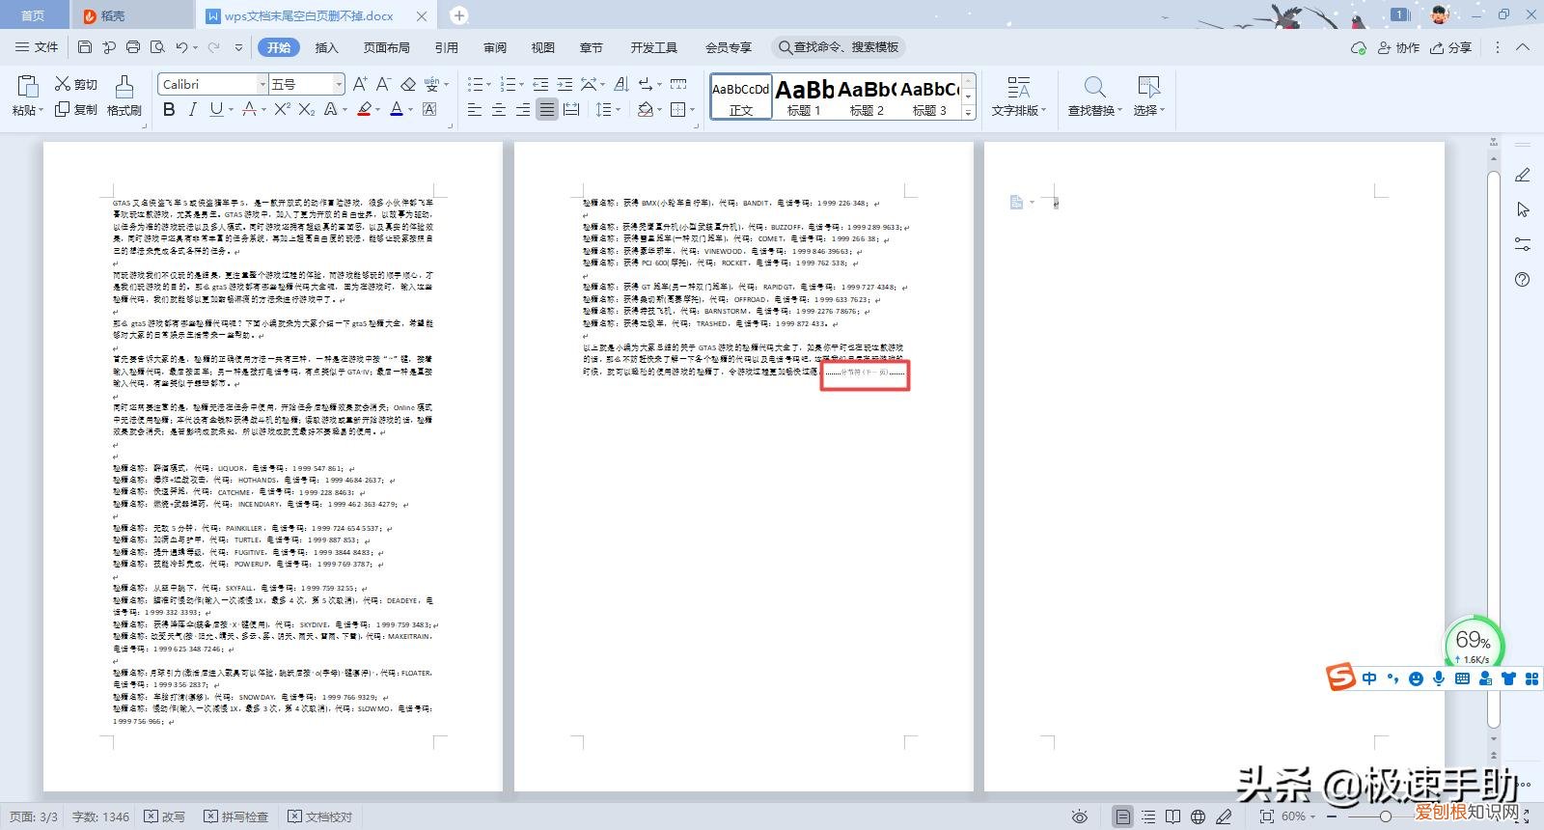Image resolution: width=1544 pixels, height=830 pixels.
Task: Click the Save icon in quick access toolbar
Action: [x=85, y=47]
